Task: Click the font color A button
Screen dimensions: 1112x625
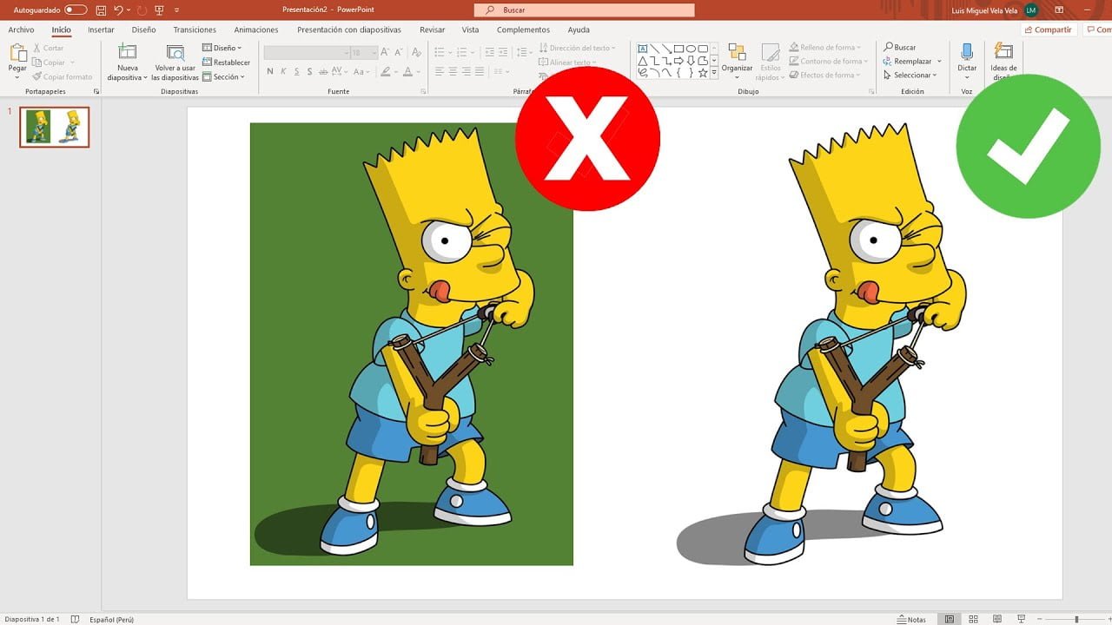Action: pyautogui.click(x=408, y=71)
